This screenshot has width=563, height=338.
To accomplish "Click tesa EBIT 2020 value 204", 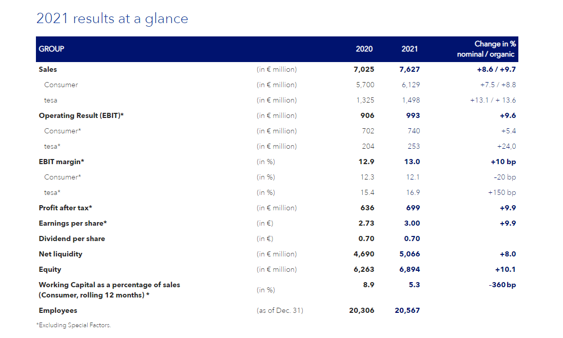I will (x=368, y=146).
